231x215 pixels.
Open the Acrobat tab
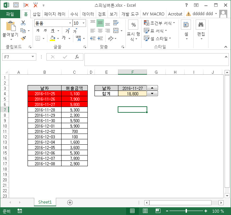(175, 14)
